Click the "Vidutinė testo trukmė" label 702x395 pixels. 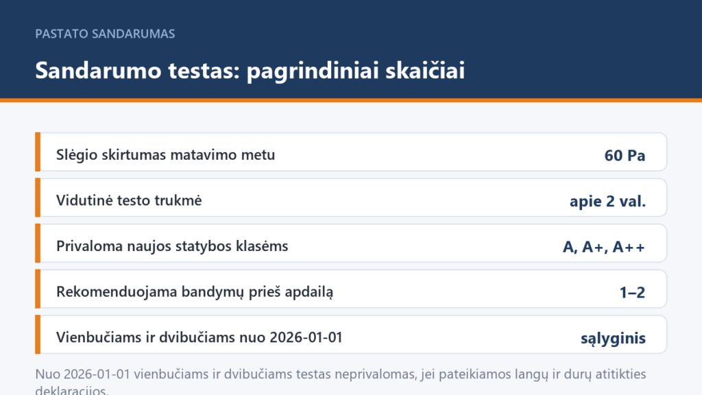(129, 200)
